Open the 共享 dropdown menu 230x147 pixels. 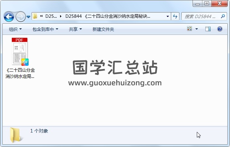[75, 29]
